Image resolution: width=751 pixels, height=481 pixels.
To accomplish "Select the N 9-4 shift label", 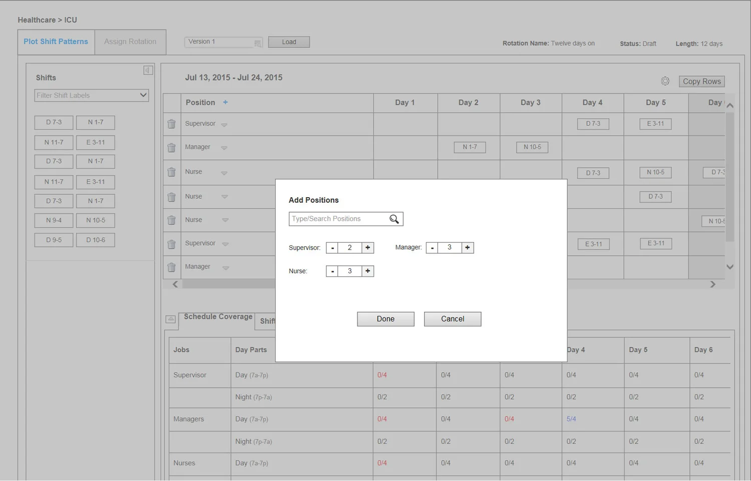I will pos(54,221).
